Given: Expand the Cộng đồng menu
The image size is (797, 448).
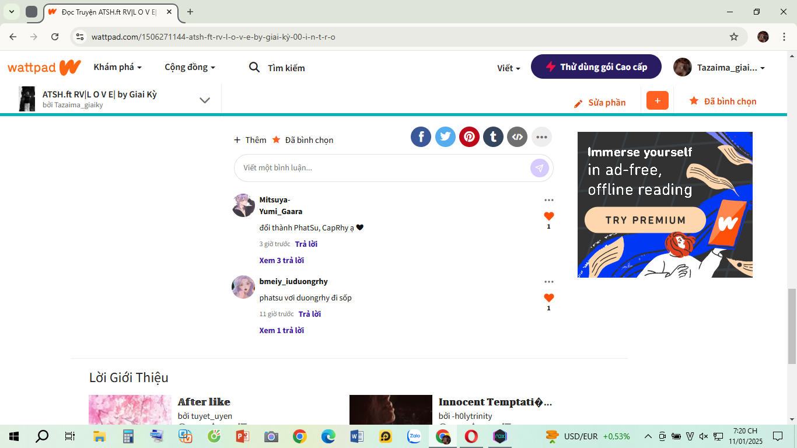Looking at the screenshot, I should pyautogui.click(x=190, y=67).
